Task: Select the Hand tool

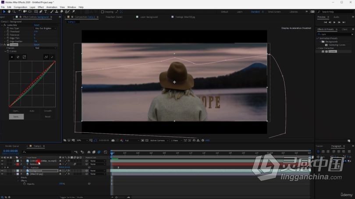Action: (9, 11)
